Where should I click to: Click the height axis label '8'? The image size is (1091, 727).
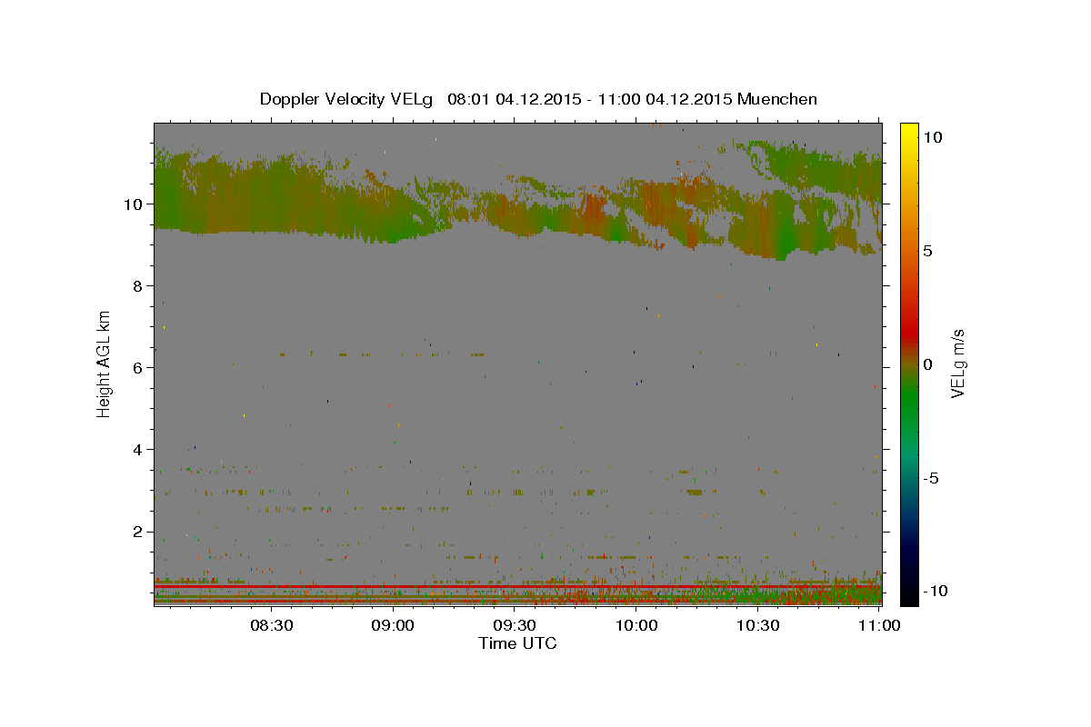(x=138, y=285)
